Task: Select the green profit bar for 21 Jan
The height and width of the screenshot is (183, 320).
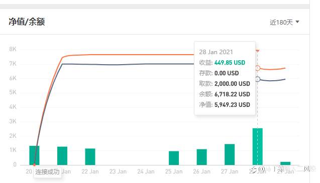Action: coord(62,156)
